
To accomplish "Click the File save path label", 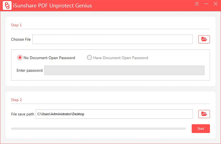I will (22, 114).
